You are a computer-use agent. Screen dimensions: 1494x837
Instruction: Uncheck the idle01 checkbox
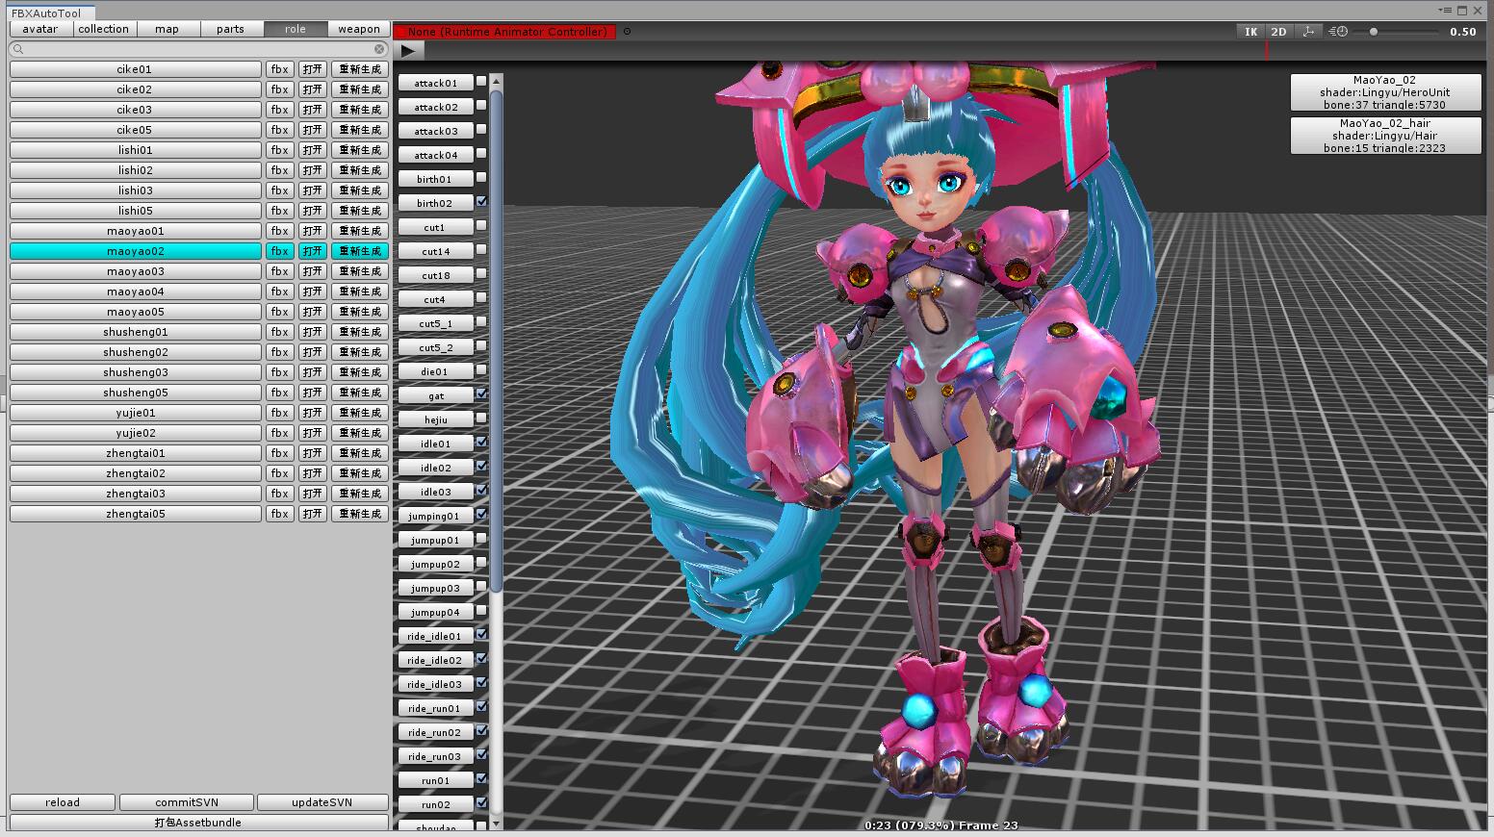point(481,443)
